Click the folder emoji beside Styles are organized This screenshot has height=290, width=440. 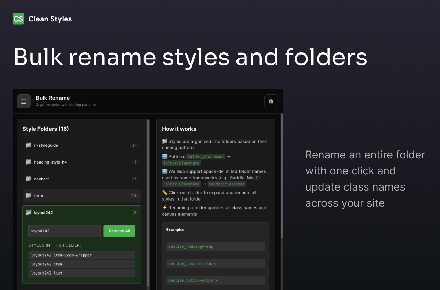[164, 141]
